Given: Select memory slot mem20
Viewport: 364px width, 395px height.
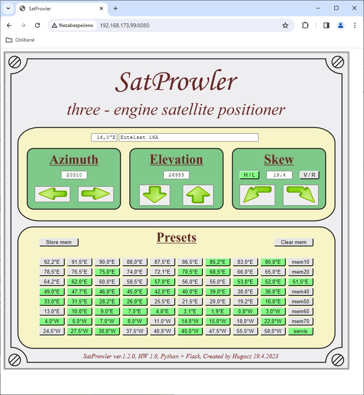Looking at the screenshot, I should (301, 272).
